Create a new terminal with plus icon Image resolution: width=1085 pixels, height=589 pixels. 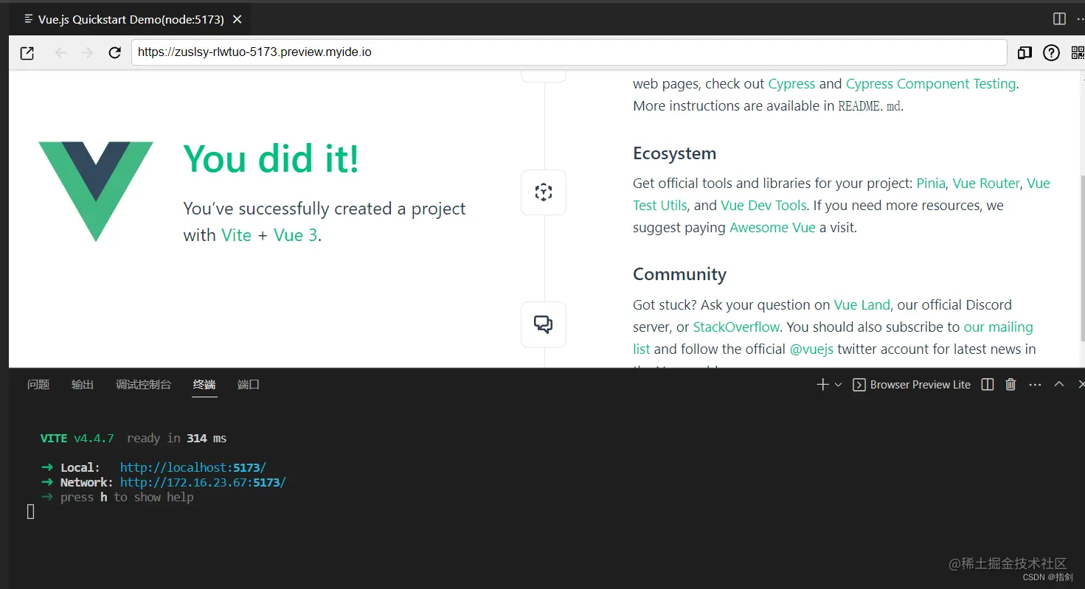[x=823, y=385]
